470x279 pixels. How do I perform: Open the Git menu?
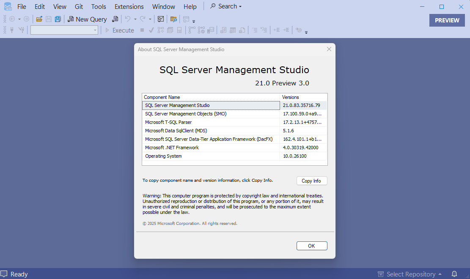79,6
